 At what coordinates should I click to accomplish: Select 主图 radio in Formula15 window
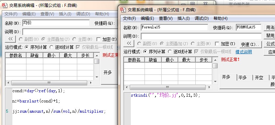click(193, 44)
